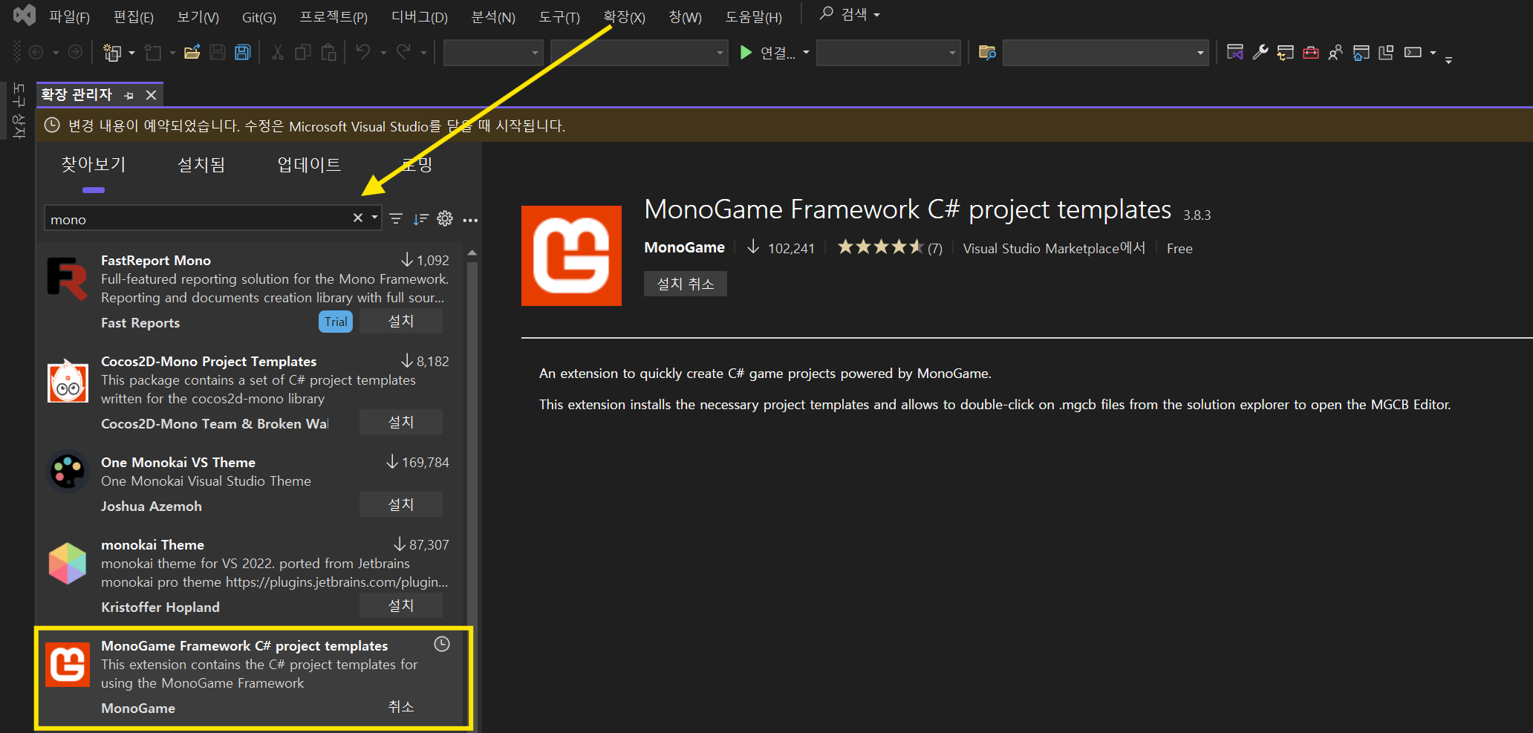Click the 설치 취소 button in details

tap(686, 284)
